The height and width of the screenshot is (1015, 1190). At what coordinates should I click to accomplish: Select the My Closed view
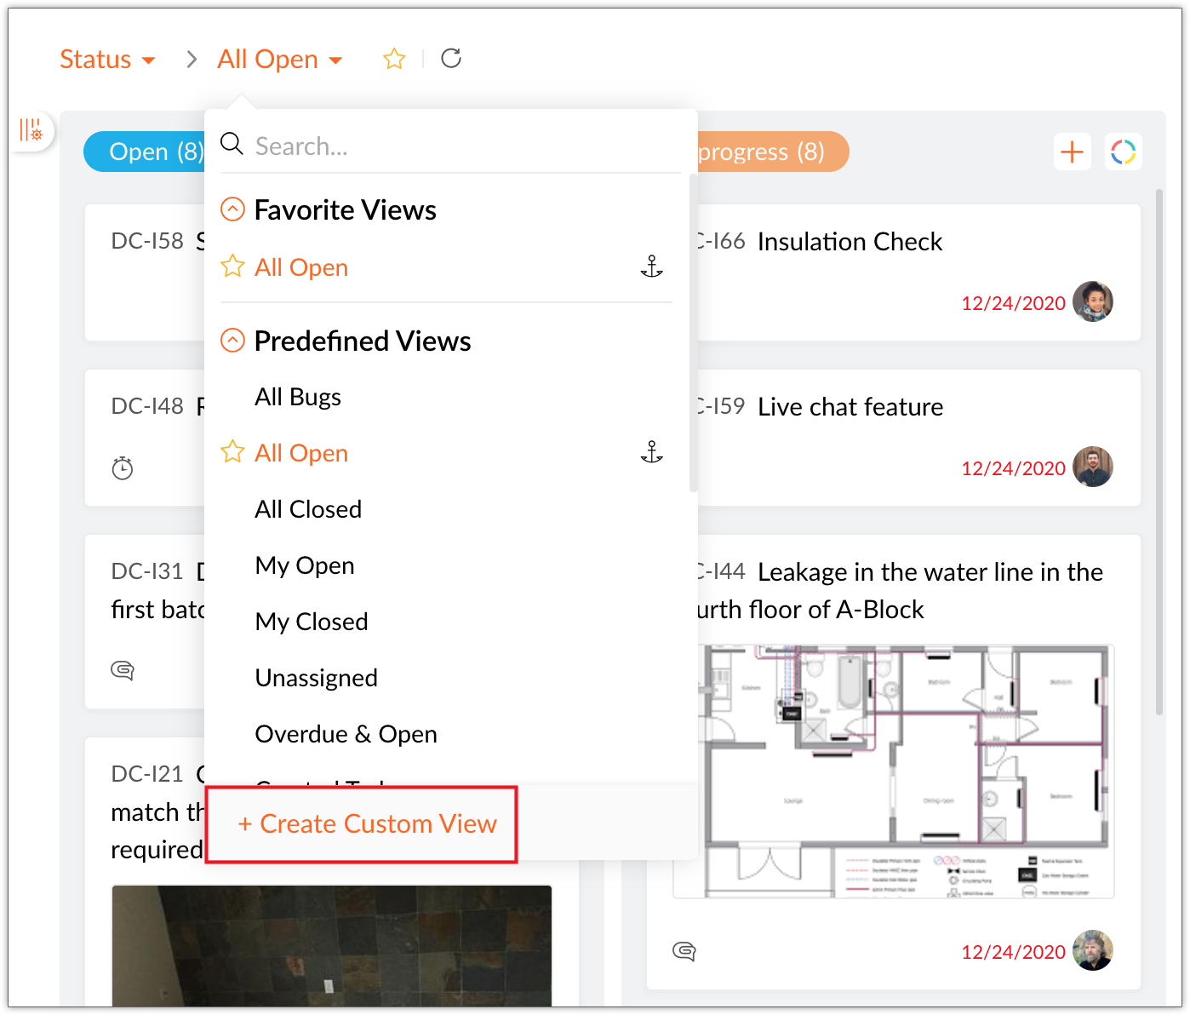pos(312,622)
